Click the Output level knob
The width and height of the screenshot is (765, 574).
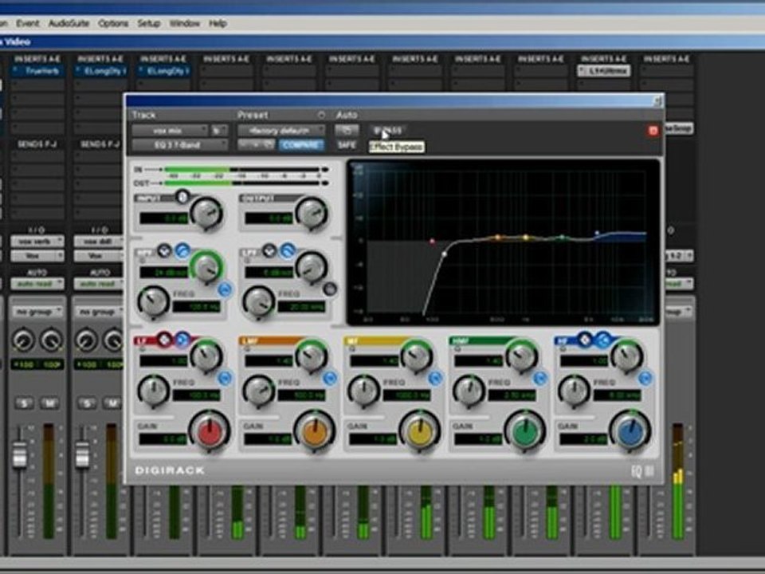tap(312, 214)
